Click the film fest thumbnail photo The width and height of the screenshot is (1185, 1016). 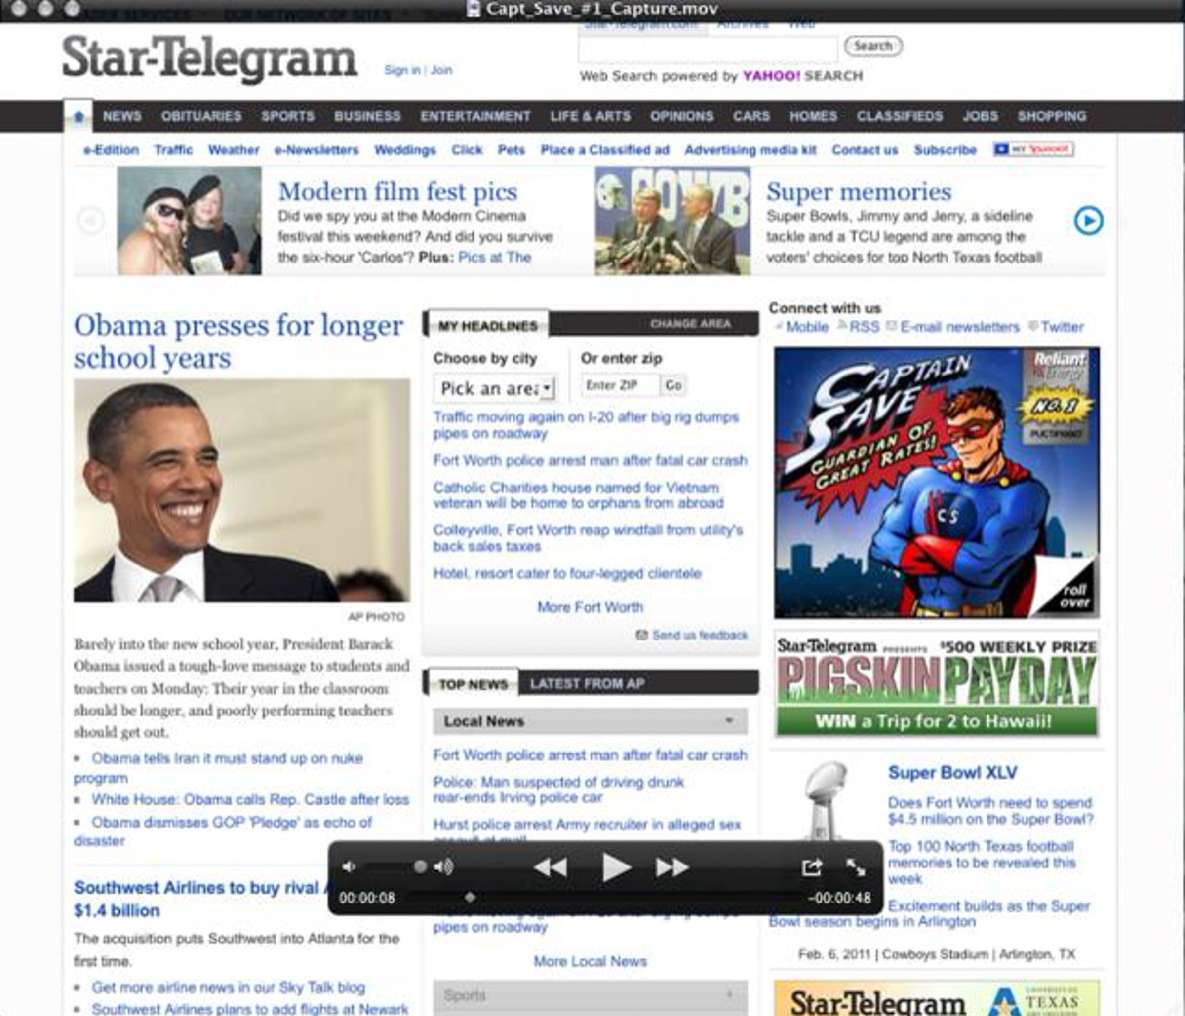189,221
